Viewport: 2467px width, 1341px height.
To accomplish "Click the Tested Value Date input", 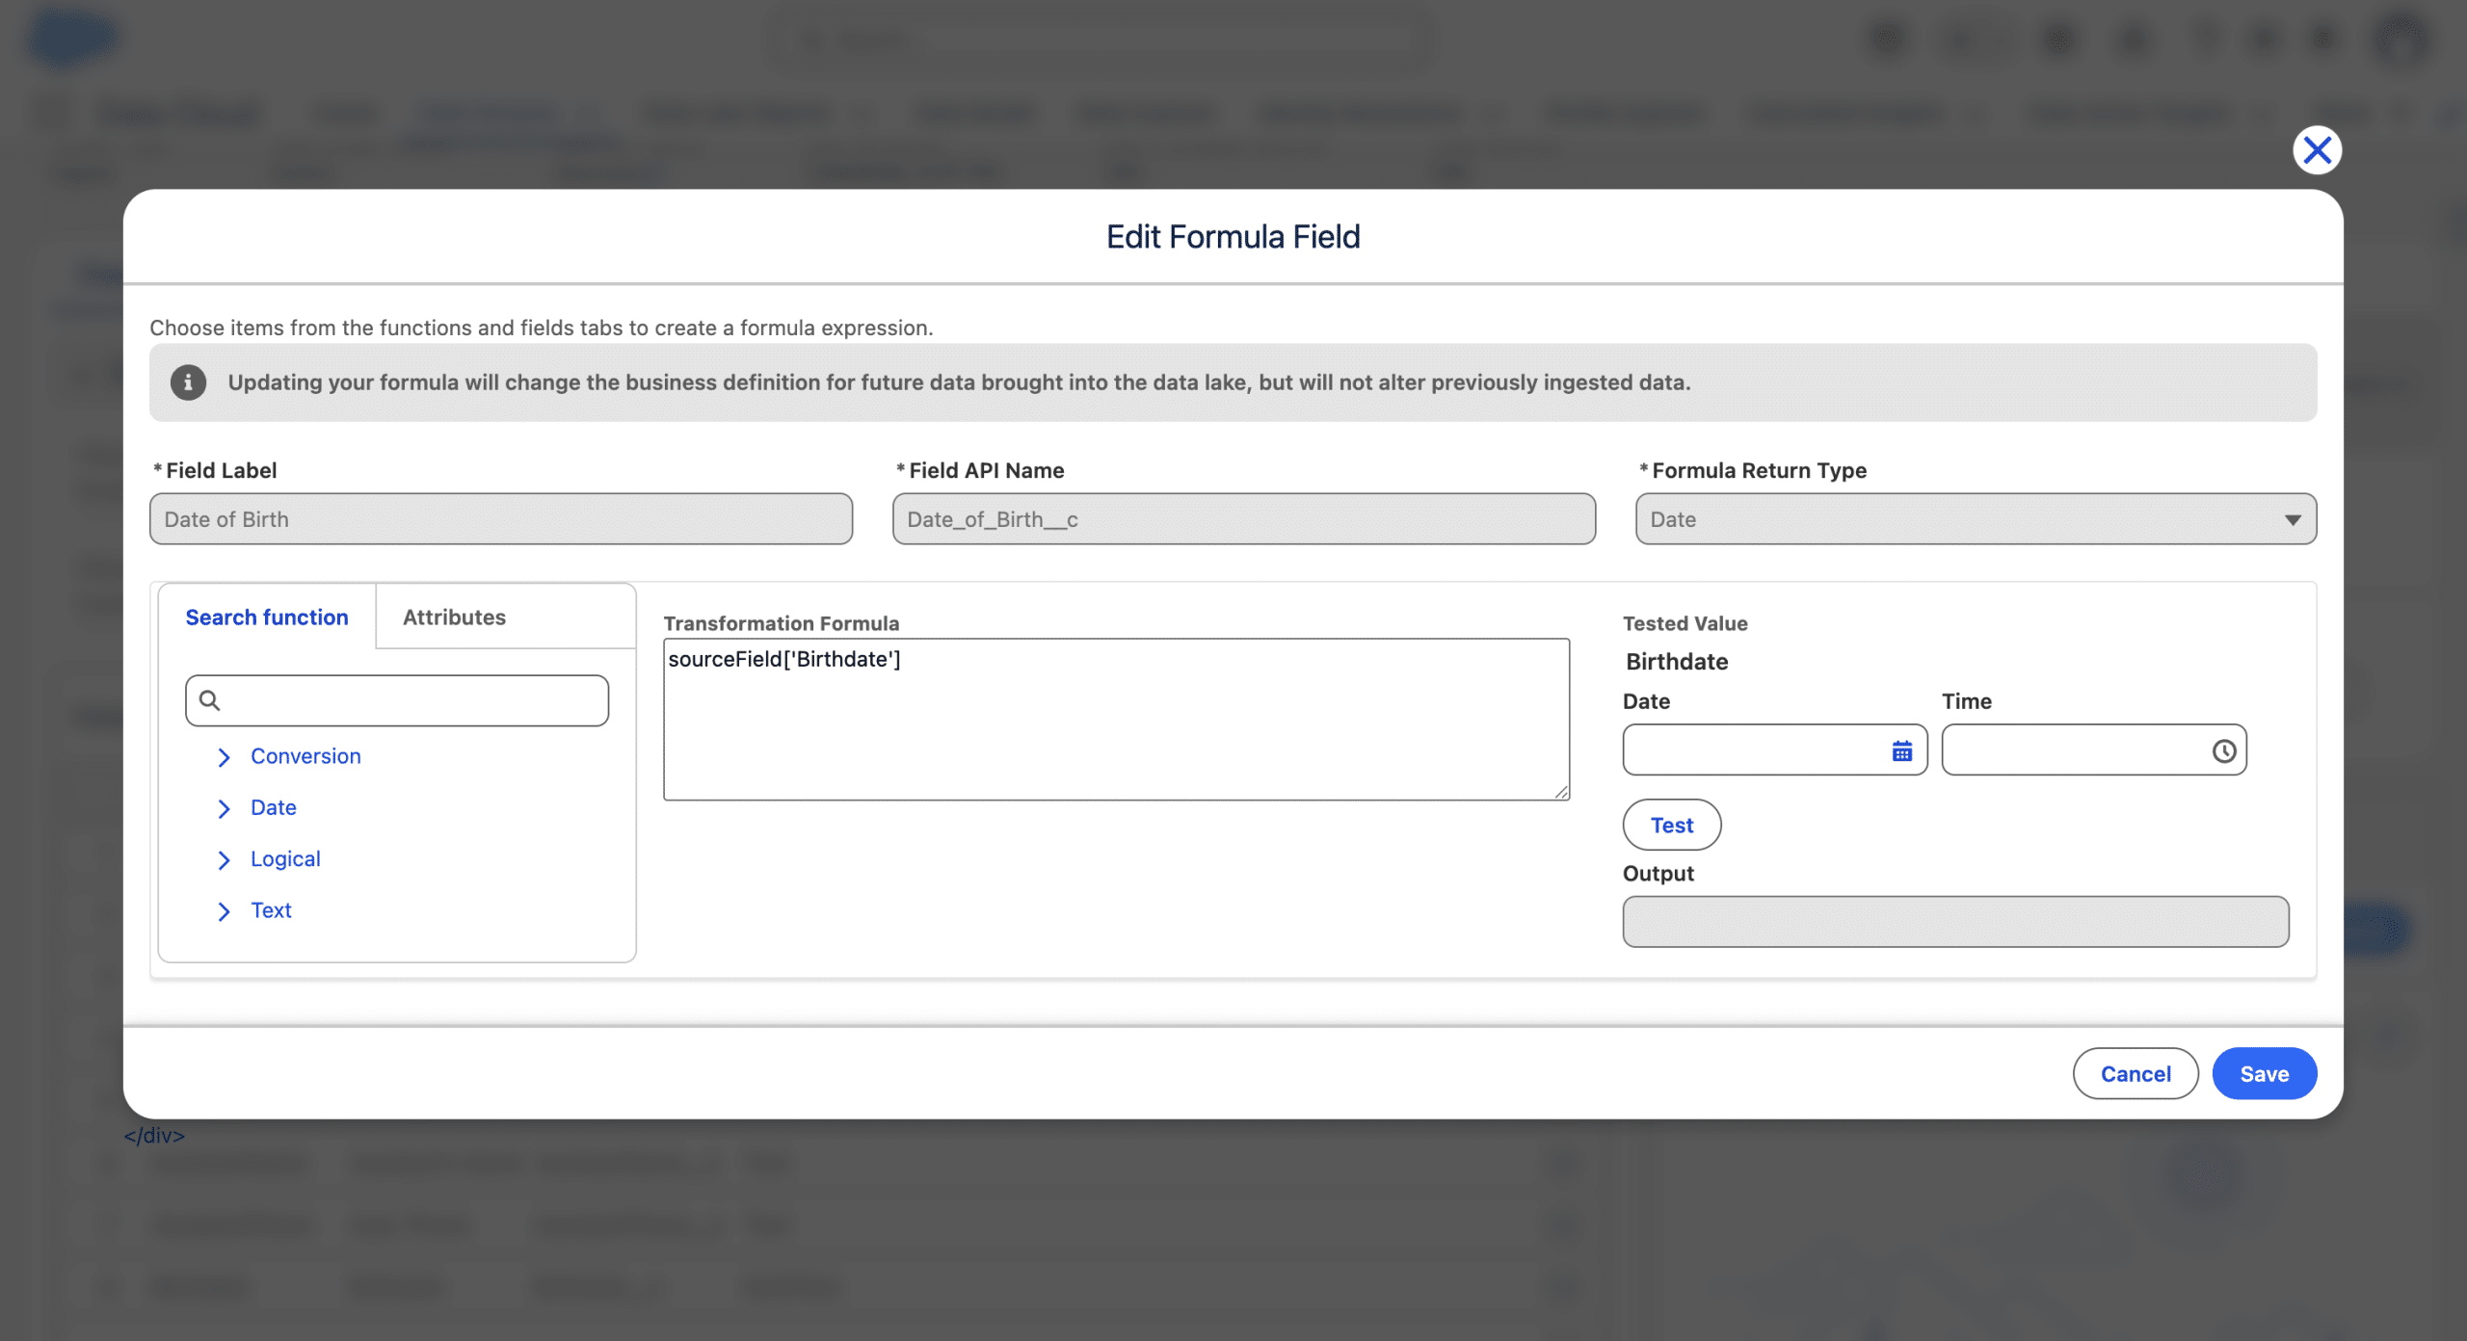I will point(1754,750).
